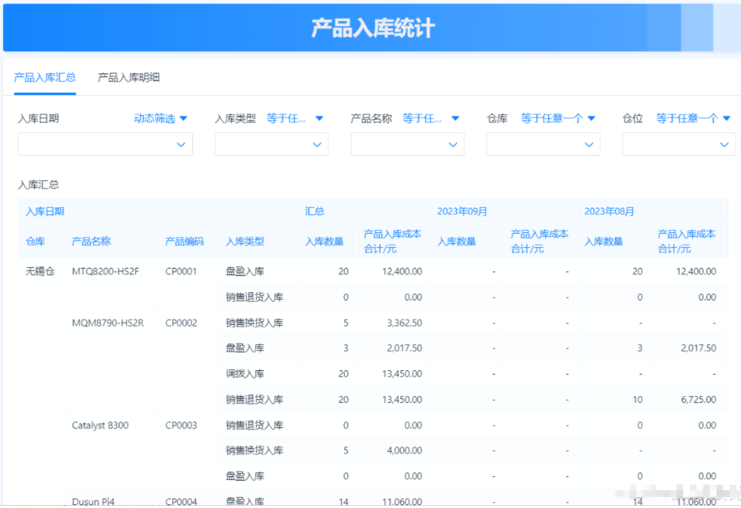The height and width of the screenshot is (508, 741).
Task: Expand the 产品名称 value select box
Action: click(x=407, y=144)
